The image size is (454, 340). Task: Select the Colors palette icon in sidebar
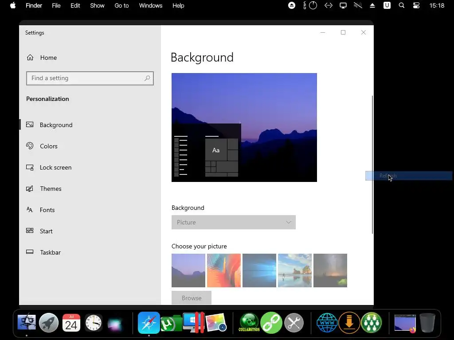coord(30,146)
